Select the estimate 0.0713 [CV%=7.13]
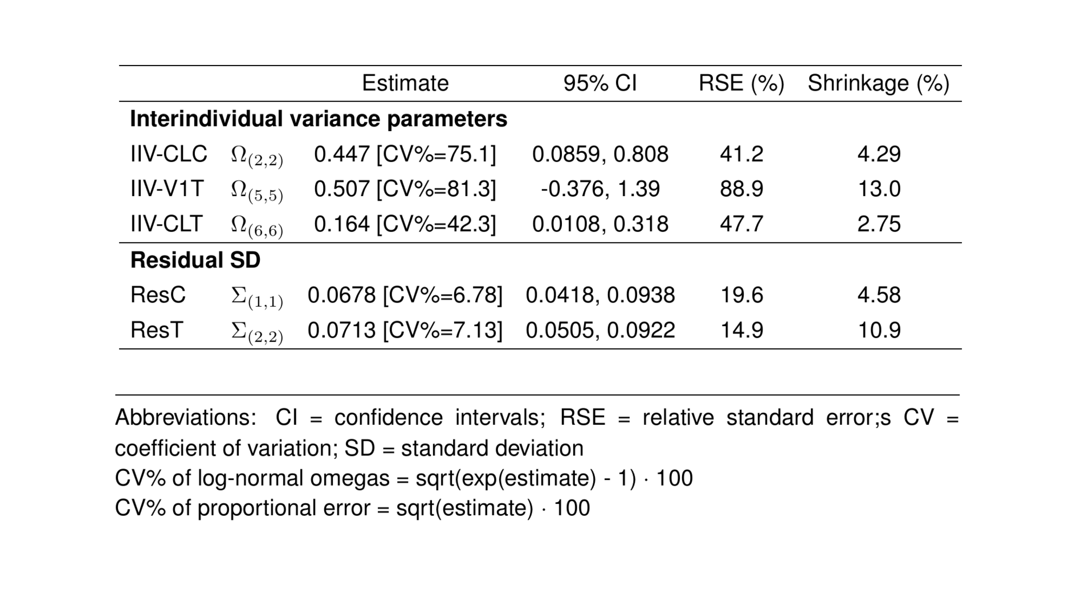This screenshot has height=590, width=1081. tap(405, 330)
